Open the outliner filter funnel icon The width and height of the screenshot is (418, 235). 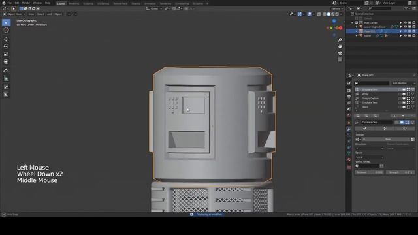pos(406,8)
